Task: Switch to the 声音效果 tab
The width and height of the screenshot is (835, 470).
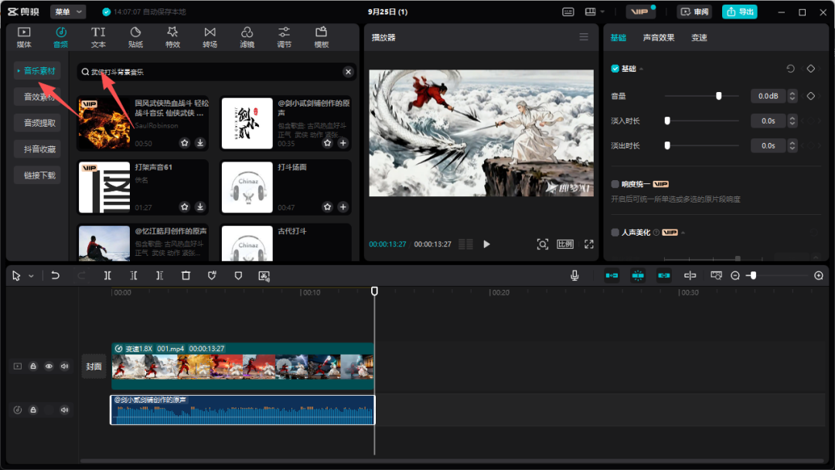Action: pos(659,38)
